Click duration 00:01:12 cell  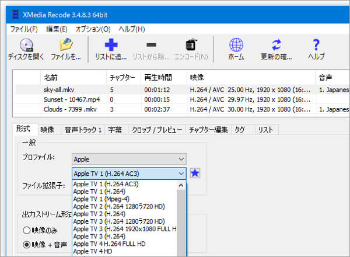(x=157, y=89)
